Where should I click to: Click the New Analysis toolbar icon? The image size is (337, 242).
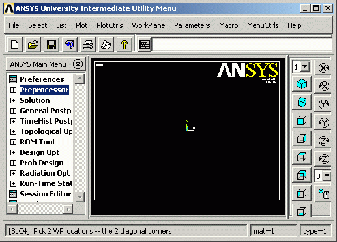[x=15, y=45]
